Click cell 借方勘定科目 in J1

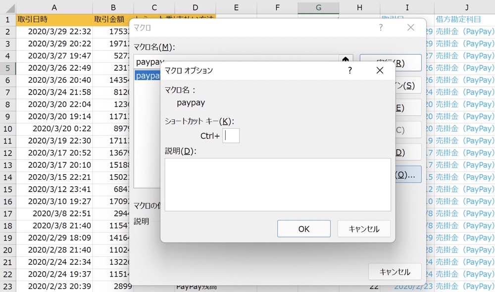464,20
